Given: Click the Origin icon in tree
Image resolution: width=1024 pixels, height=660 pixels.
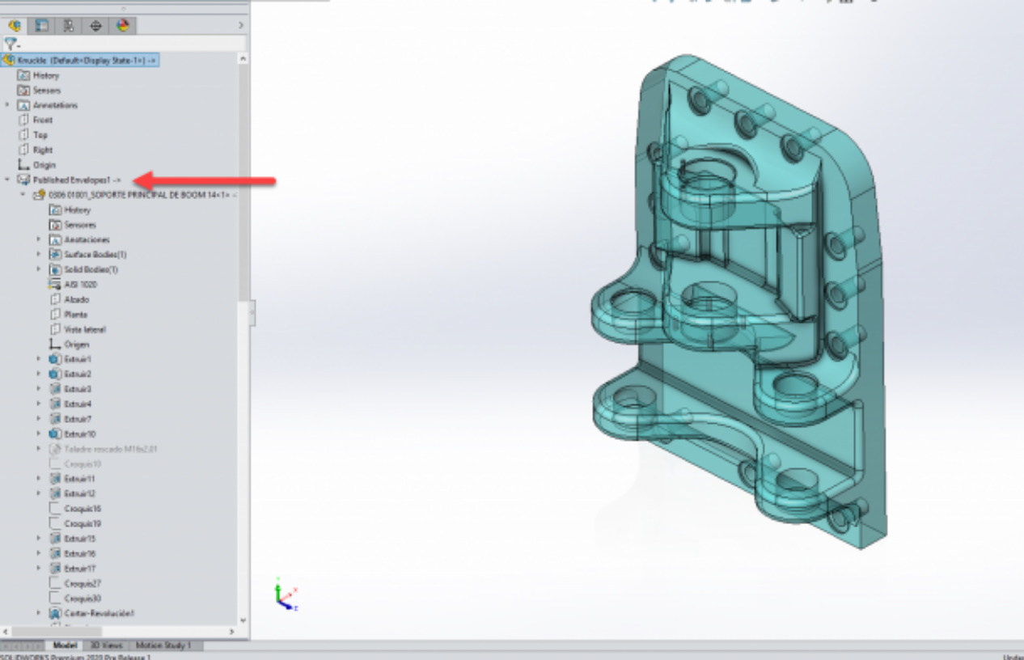Looking at the screenshot, I should [23, 165].
